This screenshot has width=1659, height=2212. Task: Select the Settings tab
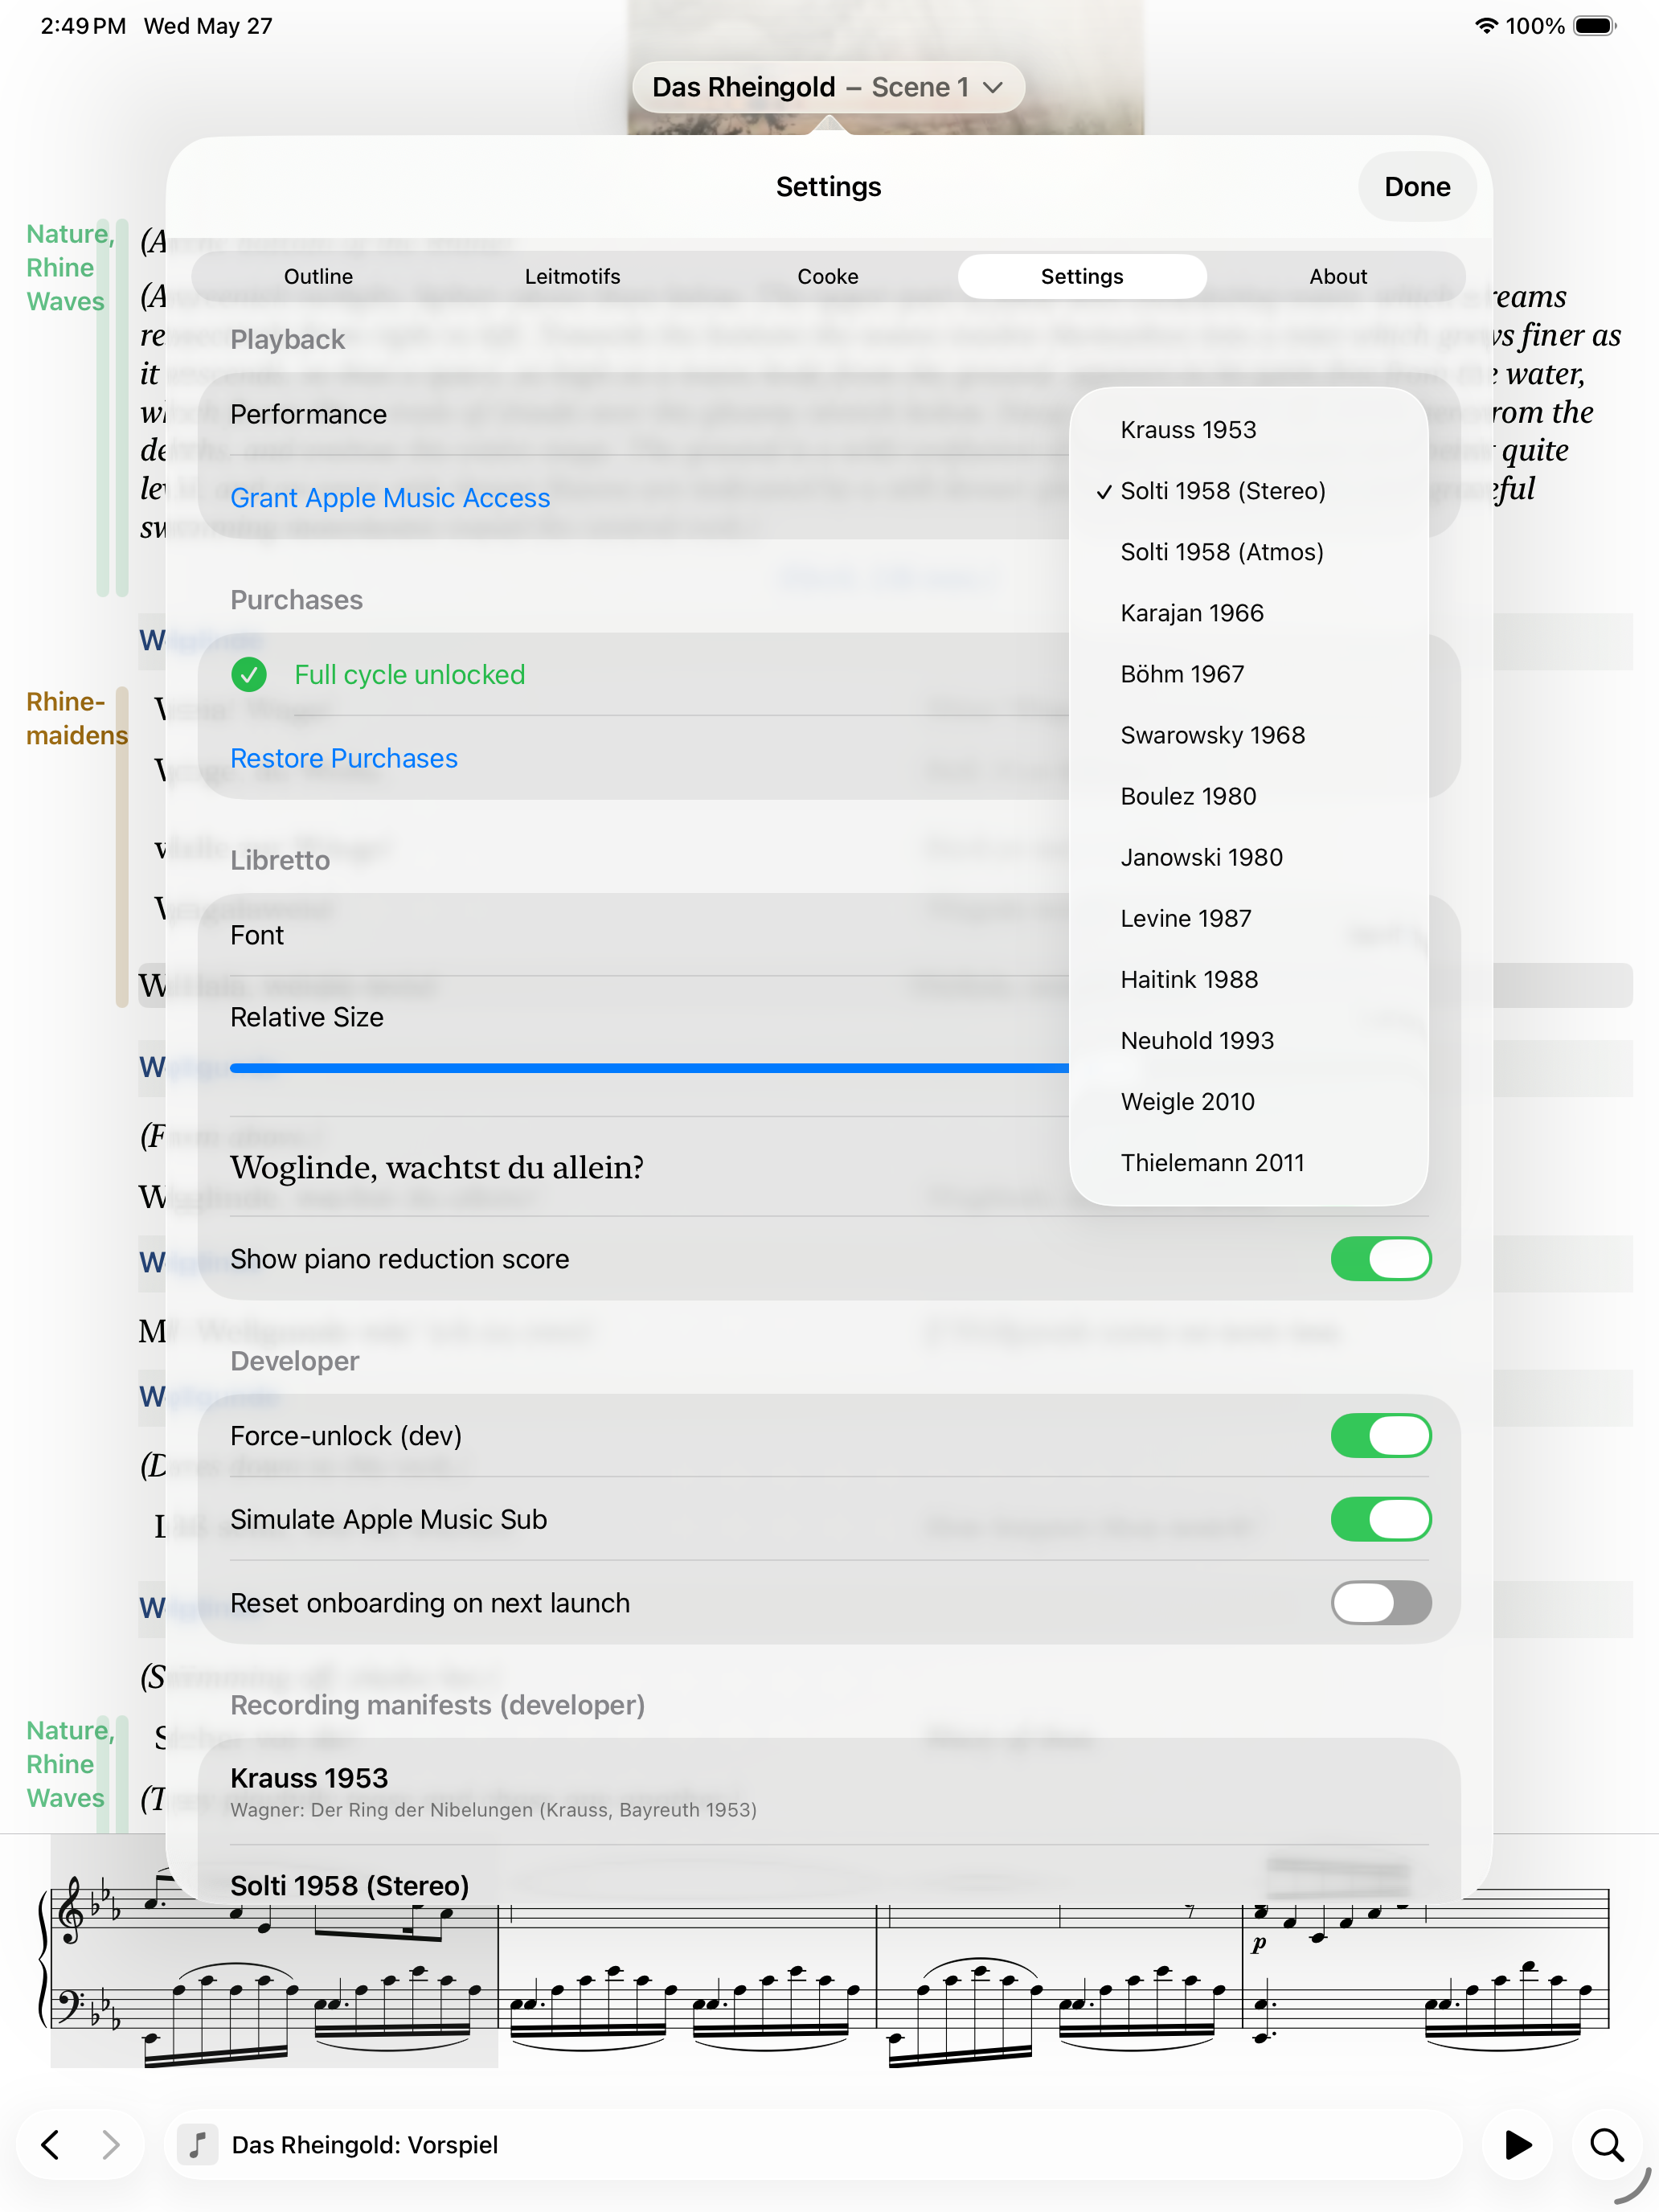point(1082,276)
